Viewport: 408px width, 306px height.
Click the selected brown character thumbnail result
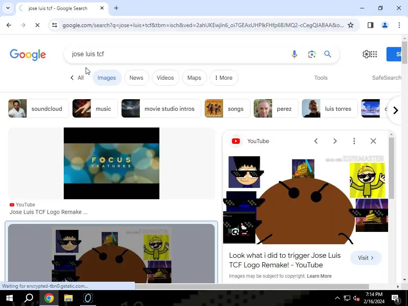point(112,254)
